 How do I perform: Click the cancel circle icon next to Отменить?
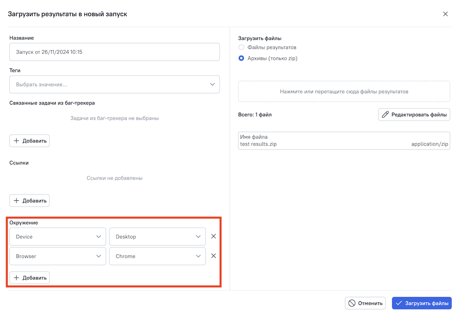click(x=352, y=303)
